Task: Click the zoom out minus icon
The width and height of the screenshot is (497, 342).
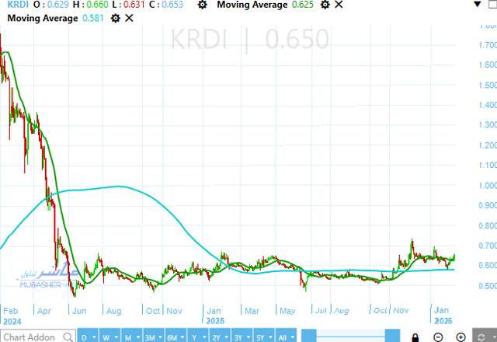Action: (x=440, y=337)
